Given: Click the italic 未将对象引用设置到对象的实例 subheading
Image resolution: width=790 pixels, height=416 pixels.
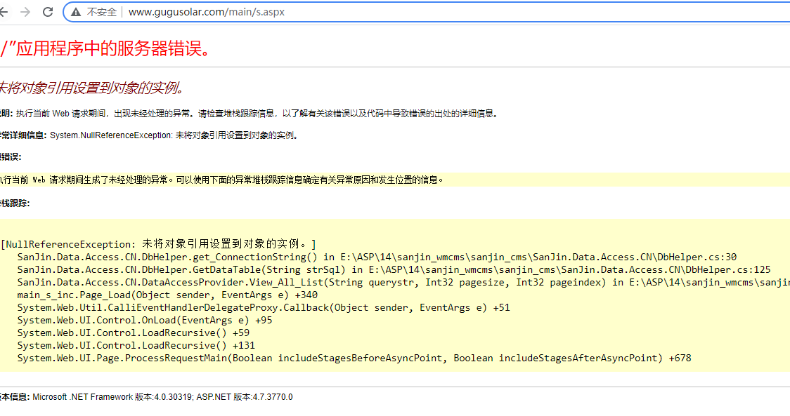Looking at the screenshot, I should (x=91, y=88).
